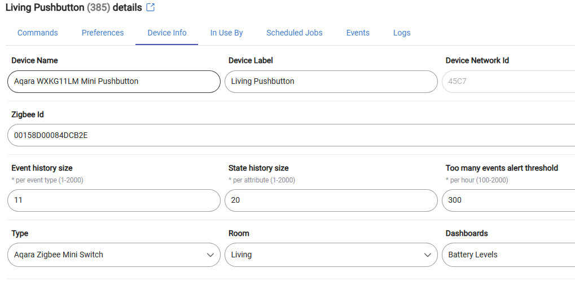Switch to the Commands tab
This screenshot has width=575, height=281.
pos(38,33)
